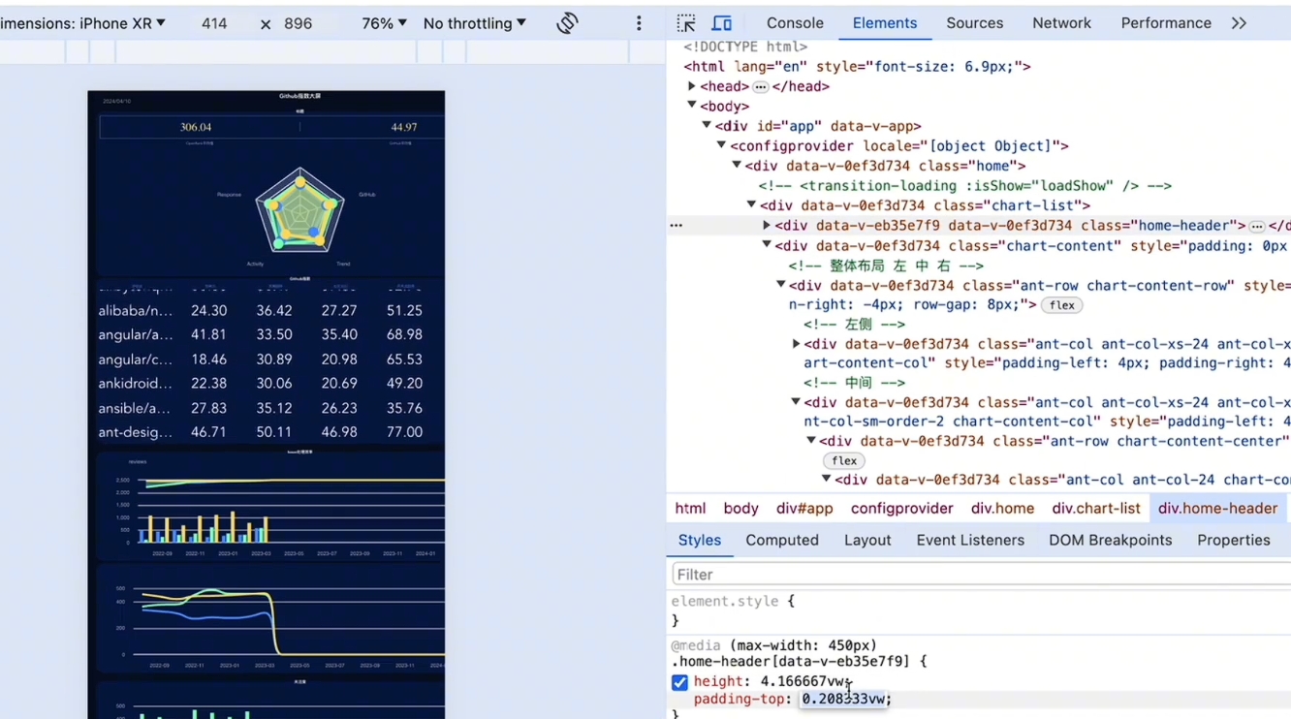
Task: Expand the collapsed head tag ellipsis
Action: coord(761,87)
